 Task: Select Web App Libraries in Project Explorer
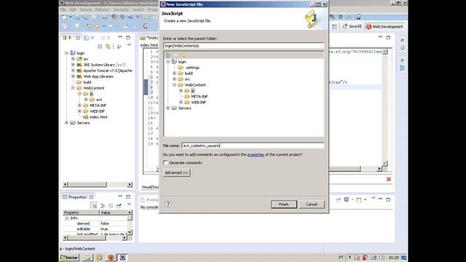coord(98,76)
